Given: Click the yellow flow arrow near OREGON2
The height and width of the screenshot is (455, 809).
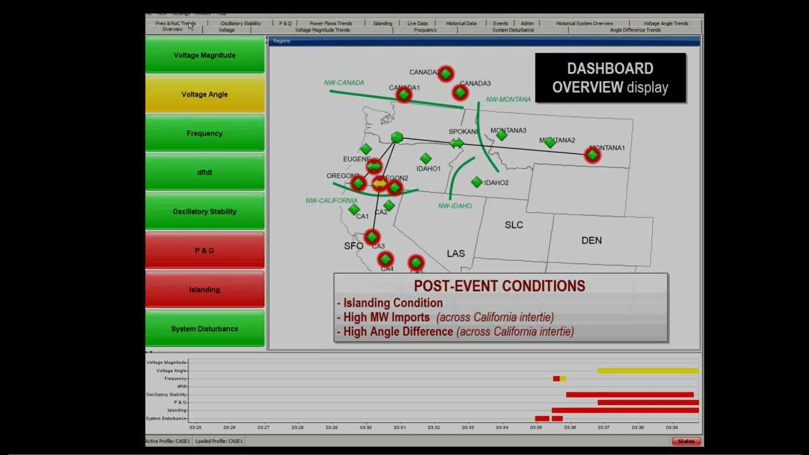Looking at the screenshot, I should [379, 184].
